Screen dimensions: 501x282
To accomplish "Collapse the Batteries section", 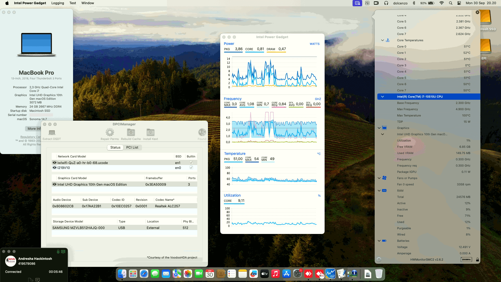I will [379, 240].
